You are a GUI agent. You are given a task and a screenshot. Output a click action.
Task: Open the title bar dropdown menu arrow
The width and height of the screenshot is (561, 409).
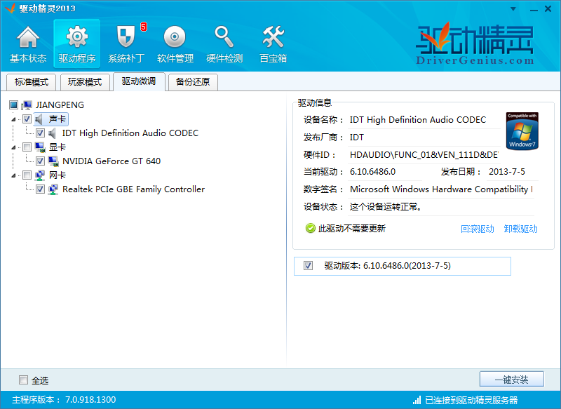[x=513, y=9]
